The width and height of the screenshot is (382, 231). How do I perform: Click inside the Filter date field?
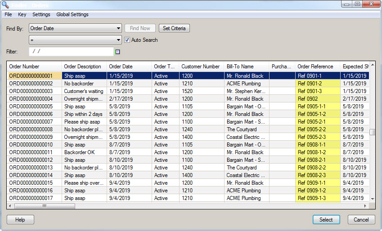pyautogui.click(x=71, y=51)
